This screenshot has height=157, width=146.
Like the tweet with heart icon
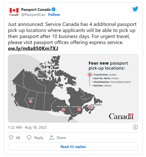(11, 138)
